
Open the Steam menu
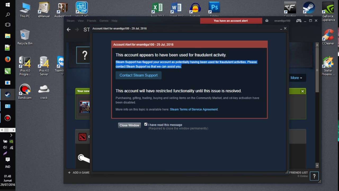click(70, 21)
